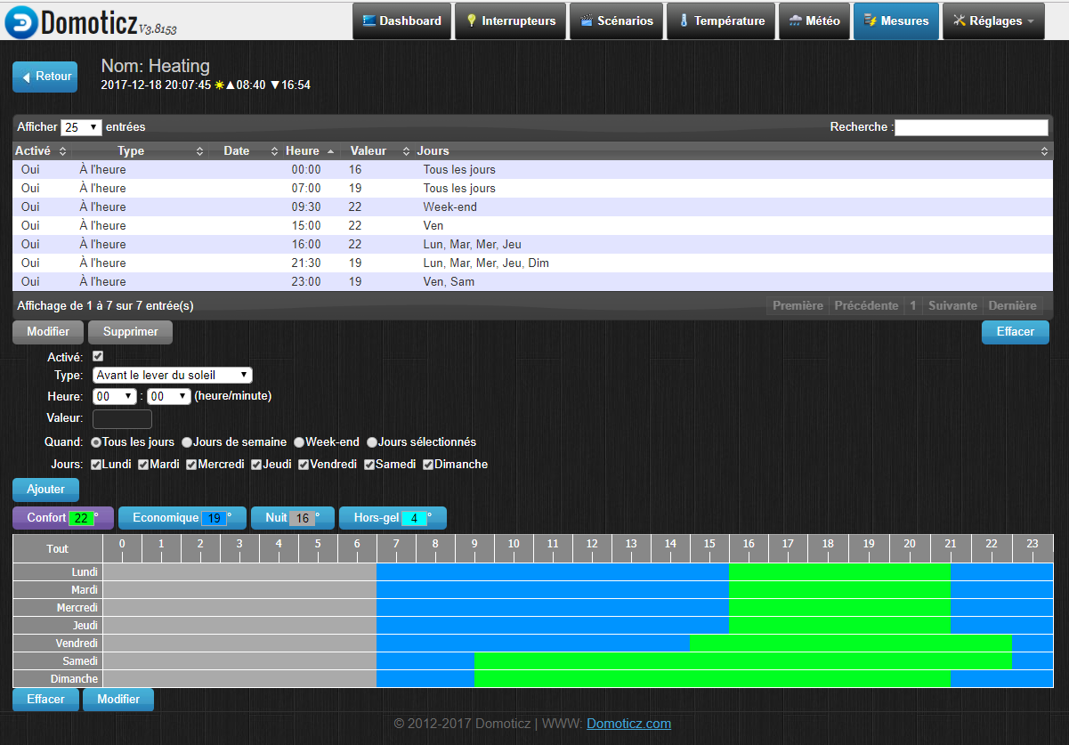
Task: Open the Dashboard tab
Action: (401, 21)
